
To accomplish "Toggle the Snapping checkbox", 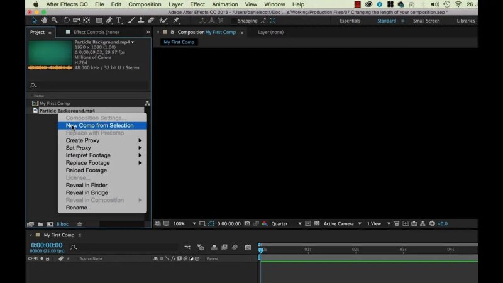I will click(234, 21).
